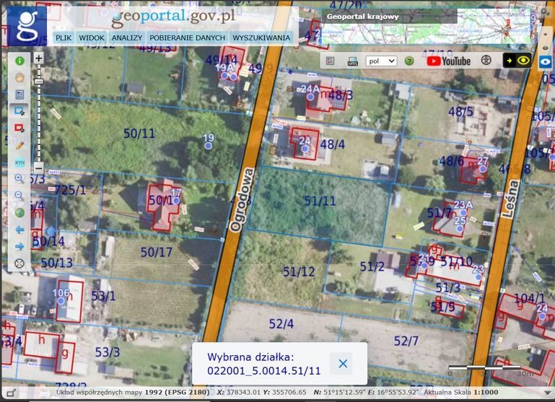Click the accessibility figure icon

coord(486,61)
